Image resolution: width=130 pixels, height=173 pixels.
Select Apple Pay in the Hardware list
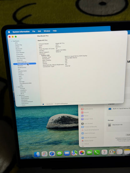point(18,45)
